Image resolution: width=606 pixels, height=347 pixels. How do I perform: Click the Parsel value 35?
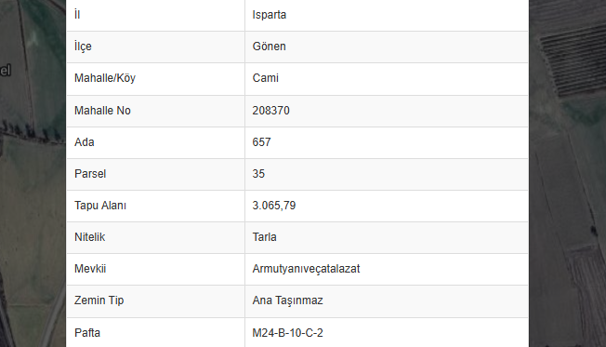(x=258, y=174)
